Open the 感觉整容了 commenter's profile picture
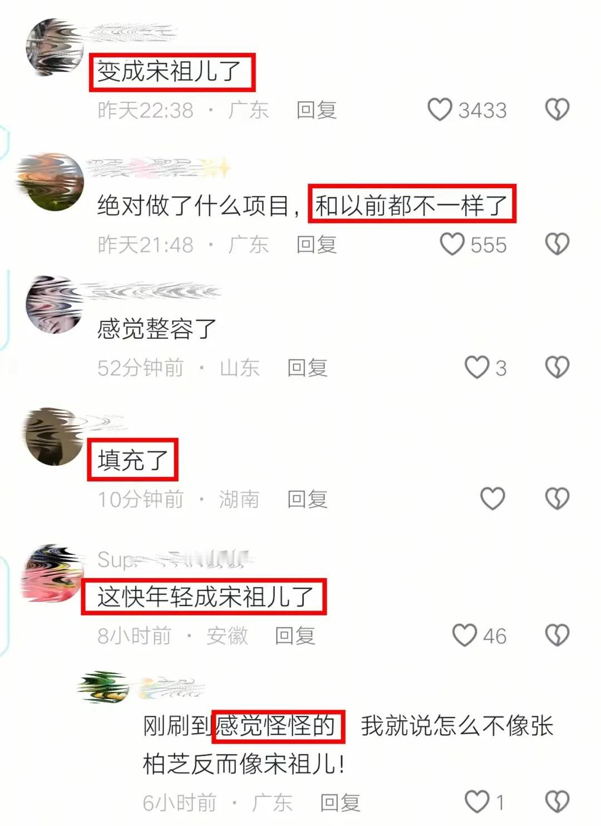 (x=55, y=304)
